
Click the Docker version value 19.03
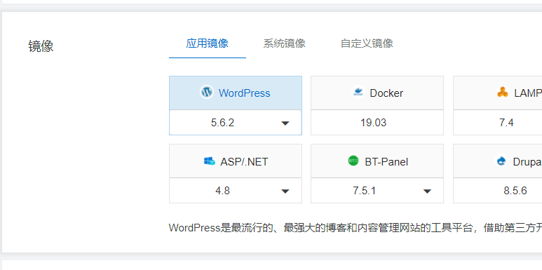pyautogui.click(x=373, y=123)
